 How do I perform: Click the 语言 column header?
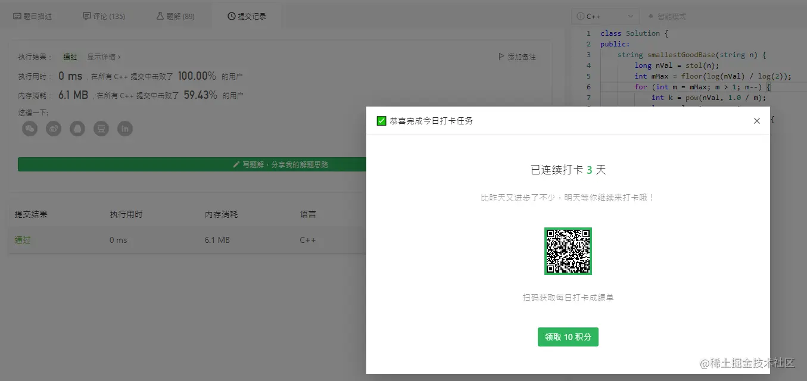(x=308, y=214)
